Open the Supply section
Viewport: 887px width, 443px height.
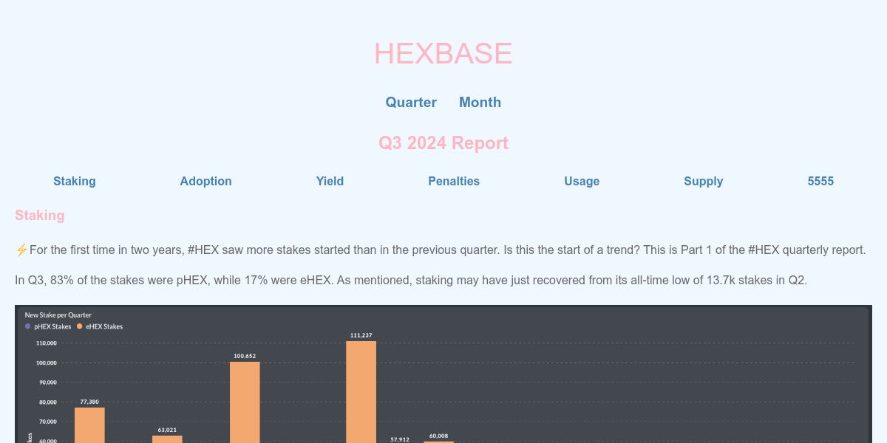[x=703, y=182]
